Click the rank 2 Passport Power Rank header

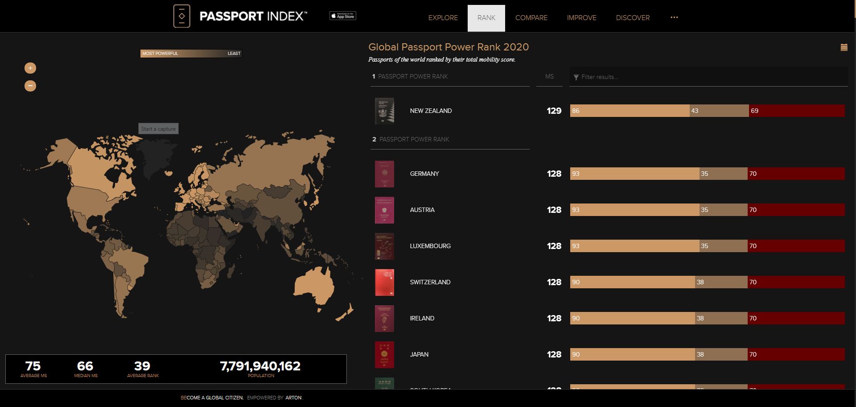(411, 139)
